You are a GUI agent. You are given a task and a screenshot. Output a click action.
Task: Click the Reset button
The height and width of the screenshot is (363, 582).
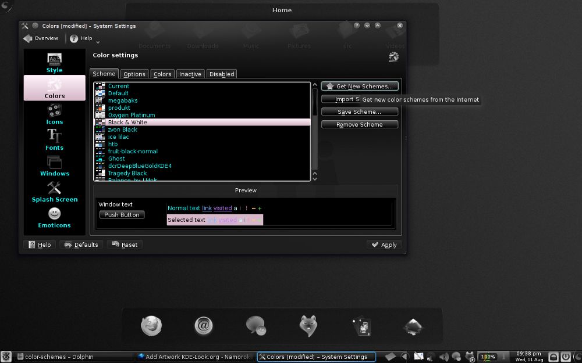pyautogui.click(x=125, y=245)
